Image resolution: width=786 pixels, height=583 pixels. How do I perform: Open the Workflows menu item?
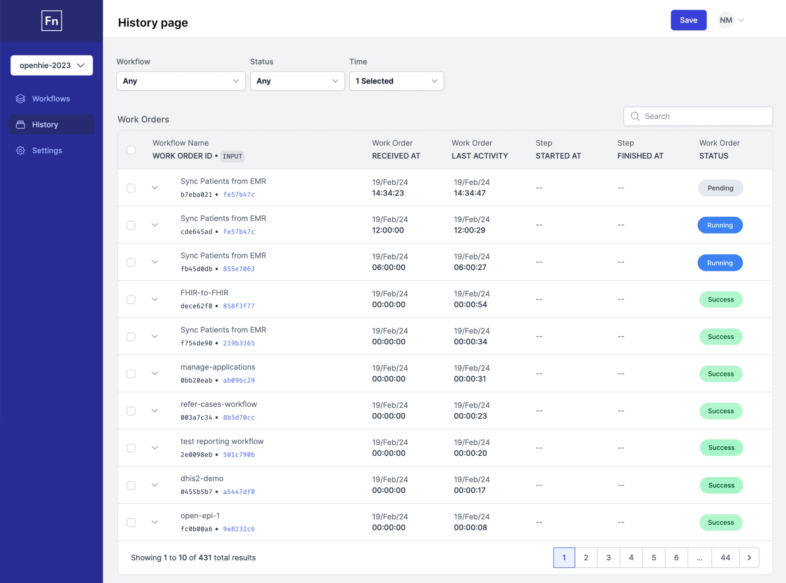pyautogui.click(x=52, y=99)
